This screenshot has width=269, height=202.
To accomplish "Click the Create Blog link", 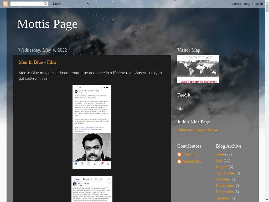I will click(240, 4).
